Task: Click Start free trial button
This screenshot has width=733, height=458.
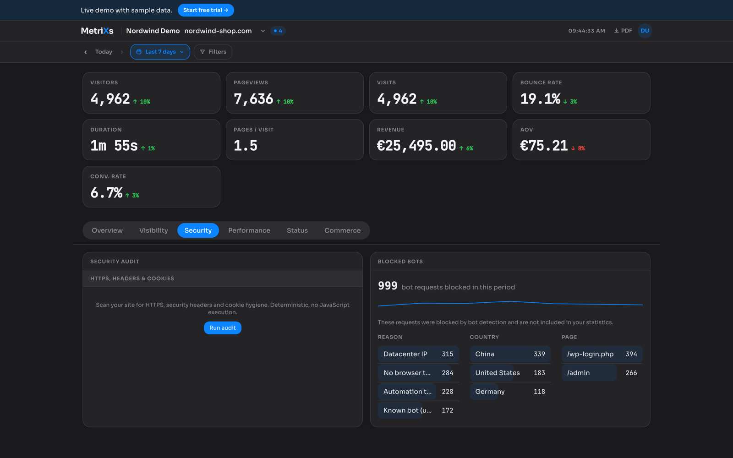Action: point(206,10)
